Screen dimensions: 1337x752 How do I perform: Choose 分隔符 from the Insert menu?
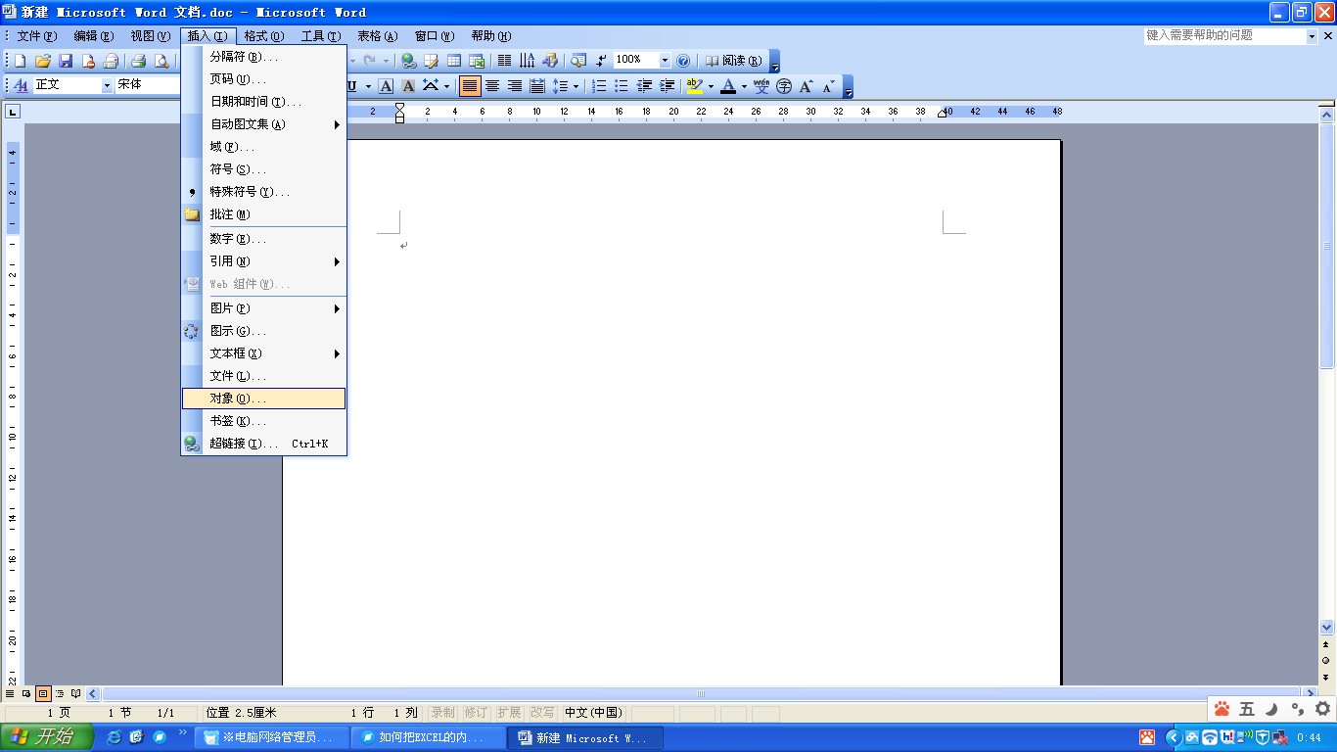[x=263, y=57]
